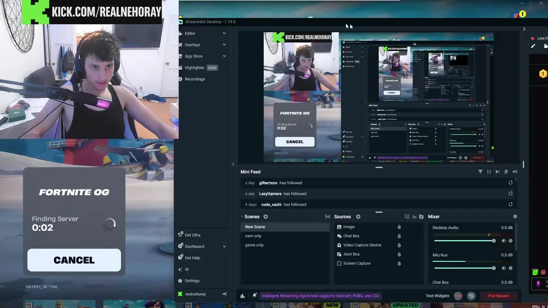Click replay buffer icon near End Stream

(x=471, y=296)
